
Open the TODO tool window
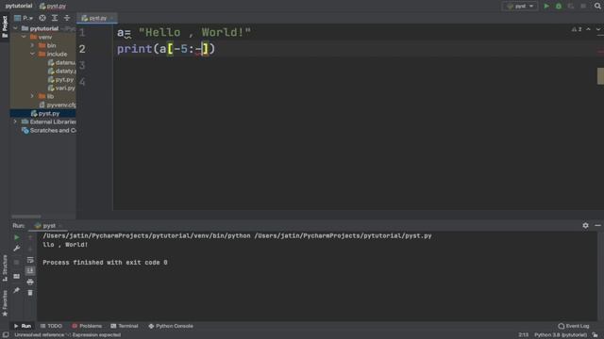[51, 326]
